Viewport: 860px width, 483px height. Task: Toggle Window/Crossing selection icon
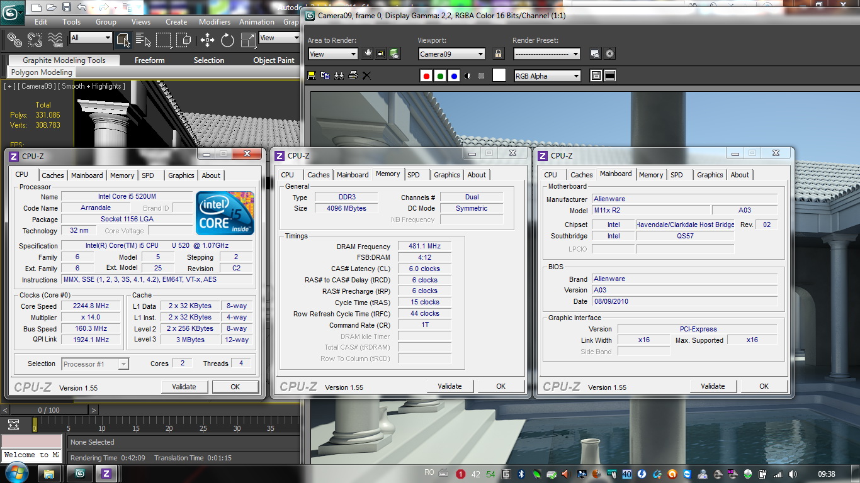point(184,40)
